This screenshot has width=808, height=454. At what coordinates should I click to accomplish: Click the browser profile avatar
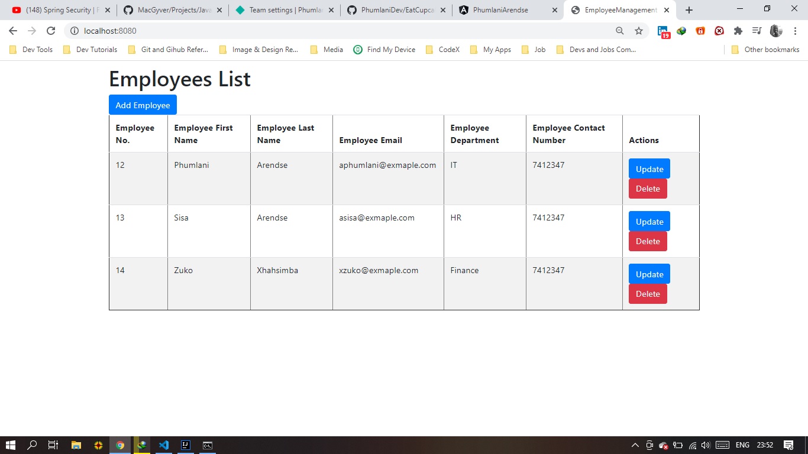(775, 31)
